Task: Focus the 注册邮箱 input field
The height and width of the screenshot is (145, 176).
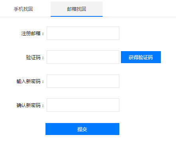Action: click(x=83, y=33)
